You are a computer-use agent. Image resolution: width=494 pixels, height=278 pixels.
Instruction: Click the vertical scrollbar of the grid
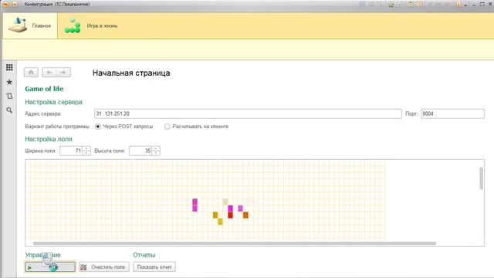point(481,178)
